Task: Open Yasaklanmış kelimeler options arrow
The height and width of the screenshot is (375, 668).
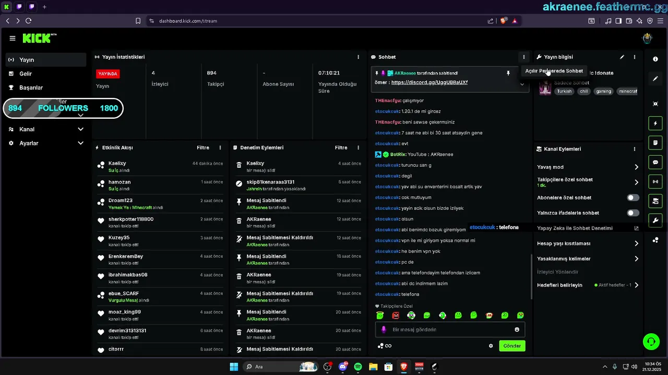Action: tap(636, 259)
